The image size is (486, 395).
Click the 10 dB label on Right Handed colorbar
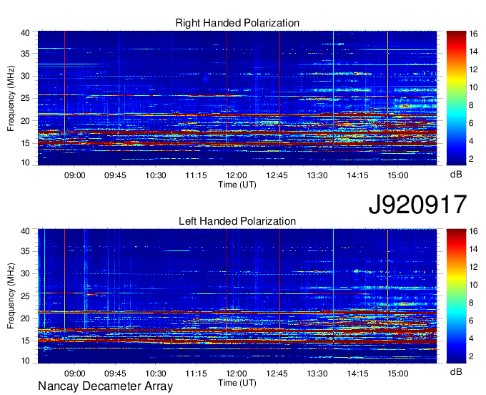473,87
